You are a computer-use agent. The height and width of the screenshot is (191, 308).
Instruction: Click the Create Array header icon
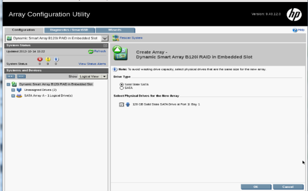[120, 53]
